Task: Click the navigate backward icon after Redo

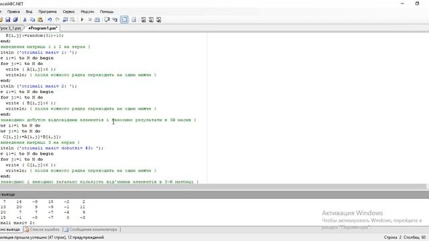Action: coord(65,19)
